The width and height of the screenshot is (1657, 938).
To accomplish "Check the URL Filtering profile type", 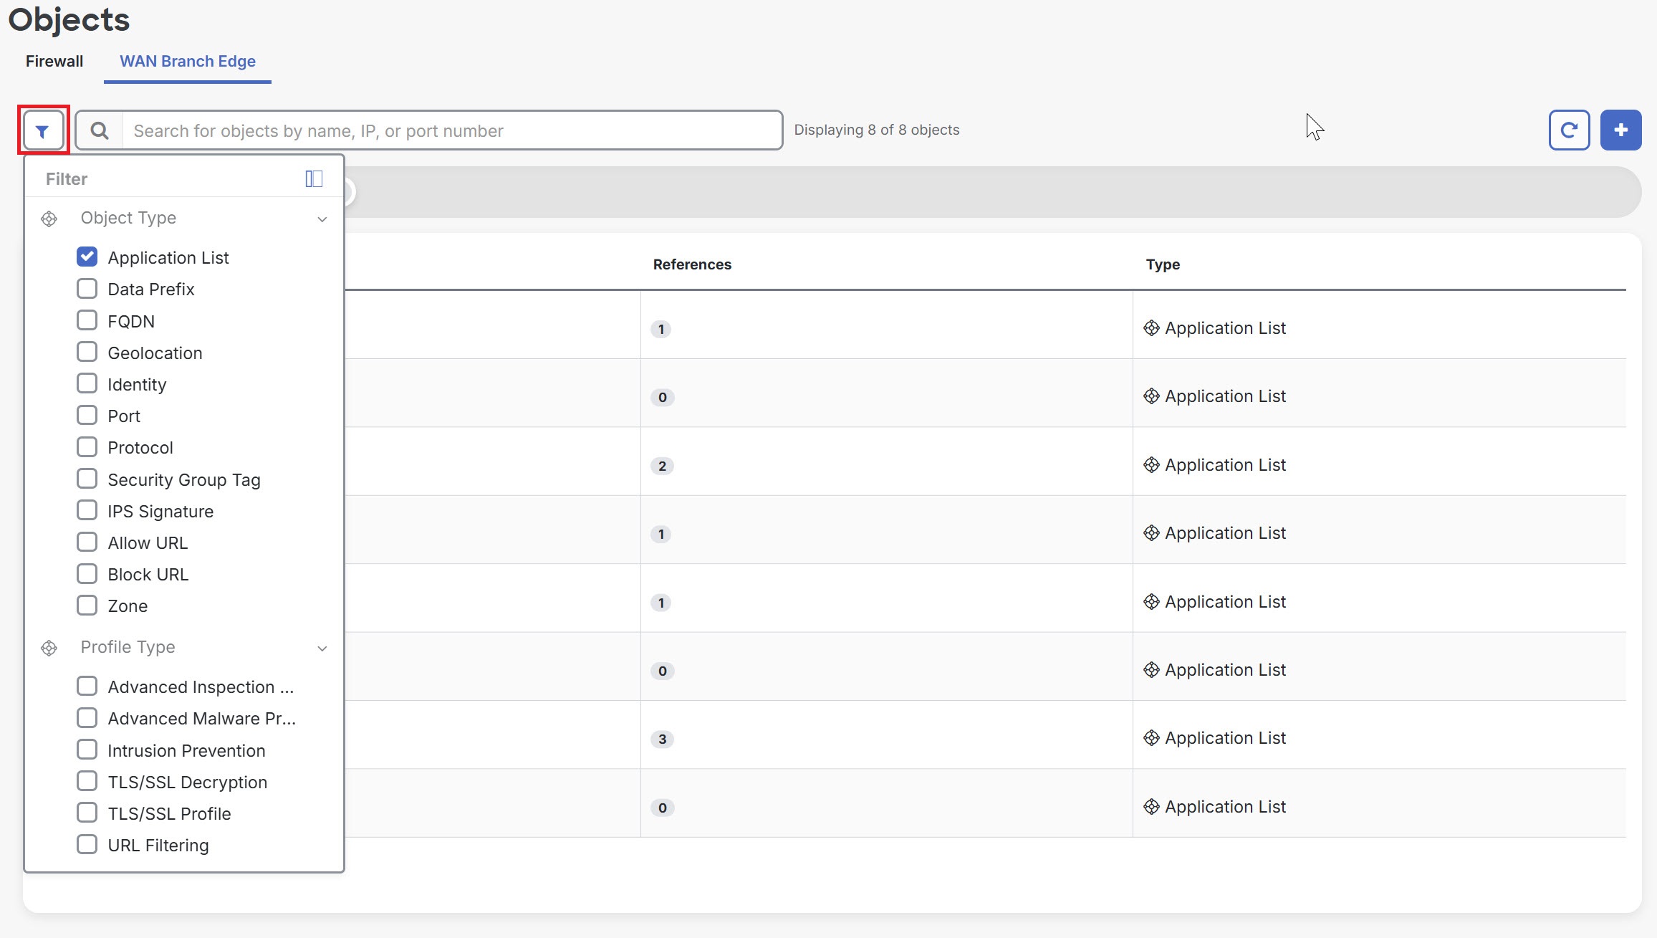I will coord(87,844).
